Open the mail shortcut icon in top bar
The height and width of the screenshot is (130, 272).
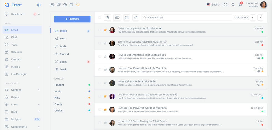tap(52, 5)
